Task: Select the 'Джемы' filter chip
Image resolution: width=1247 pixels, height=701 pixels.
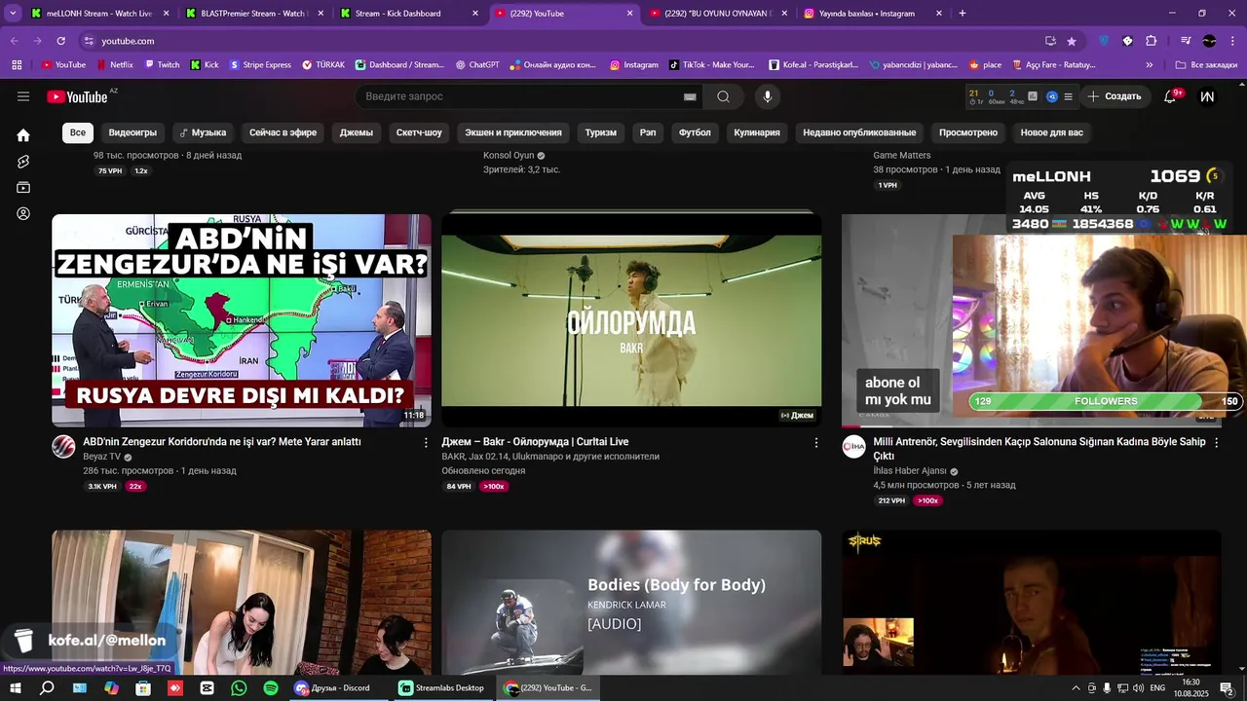Action: 357,132
